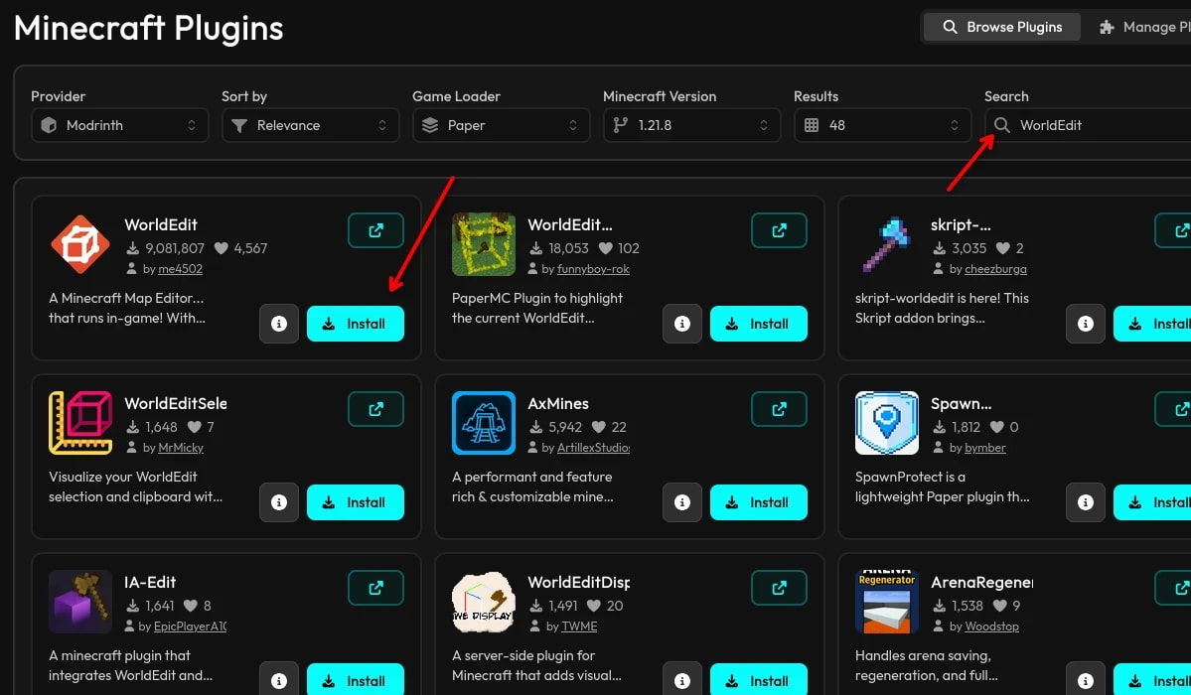Open the Provider Modrinth dropdown

coord(120,125)
